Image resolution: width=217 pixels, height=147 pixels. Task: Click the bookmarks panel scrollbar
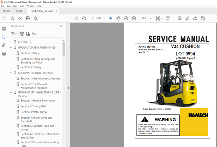coord(64,49)
